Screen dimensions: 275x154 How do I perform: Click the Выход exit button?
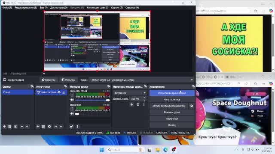172,125
